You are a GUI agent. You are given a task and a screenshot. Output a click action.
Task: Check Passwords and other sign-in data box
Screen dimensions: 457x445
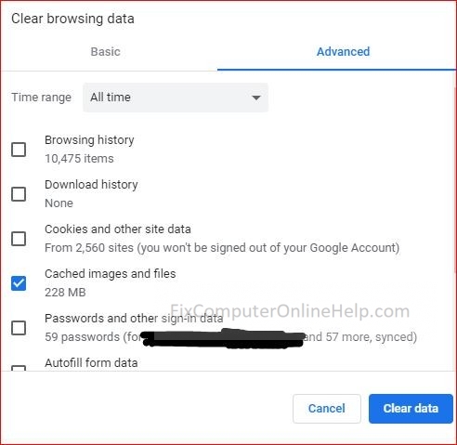click(x=19, y=328)
